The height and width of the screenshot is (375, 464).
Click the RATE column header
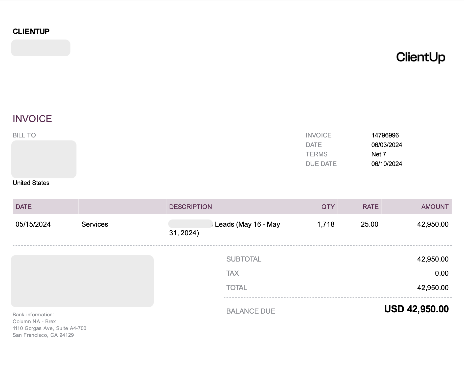click(370, 207)
